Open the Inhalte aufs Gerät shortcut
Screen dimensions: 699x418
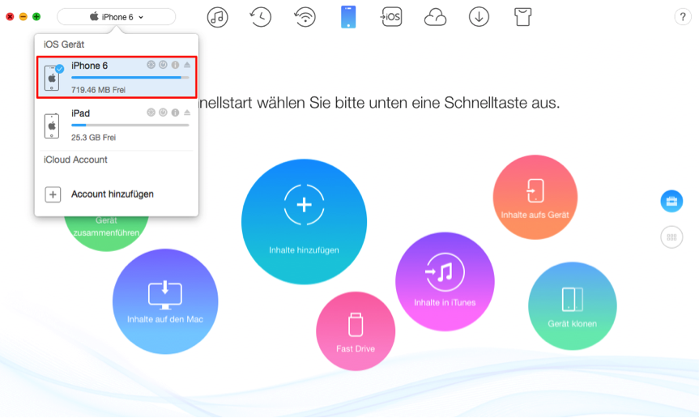[535, 197]
